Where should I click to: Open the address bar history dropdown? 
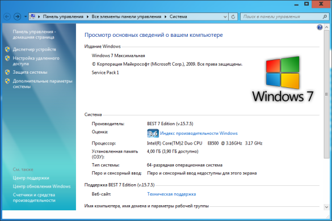pyautogui.click(x=225, y=16)
